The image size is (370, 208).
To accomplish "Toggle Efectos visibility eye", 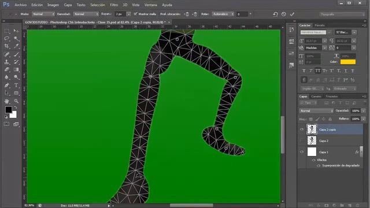I will pyautogui.click(x=313, y=160).
